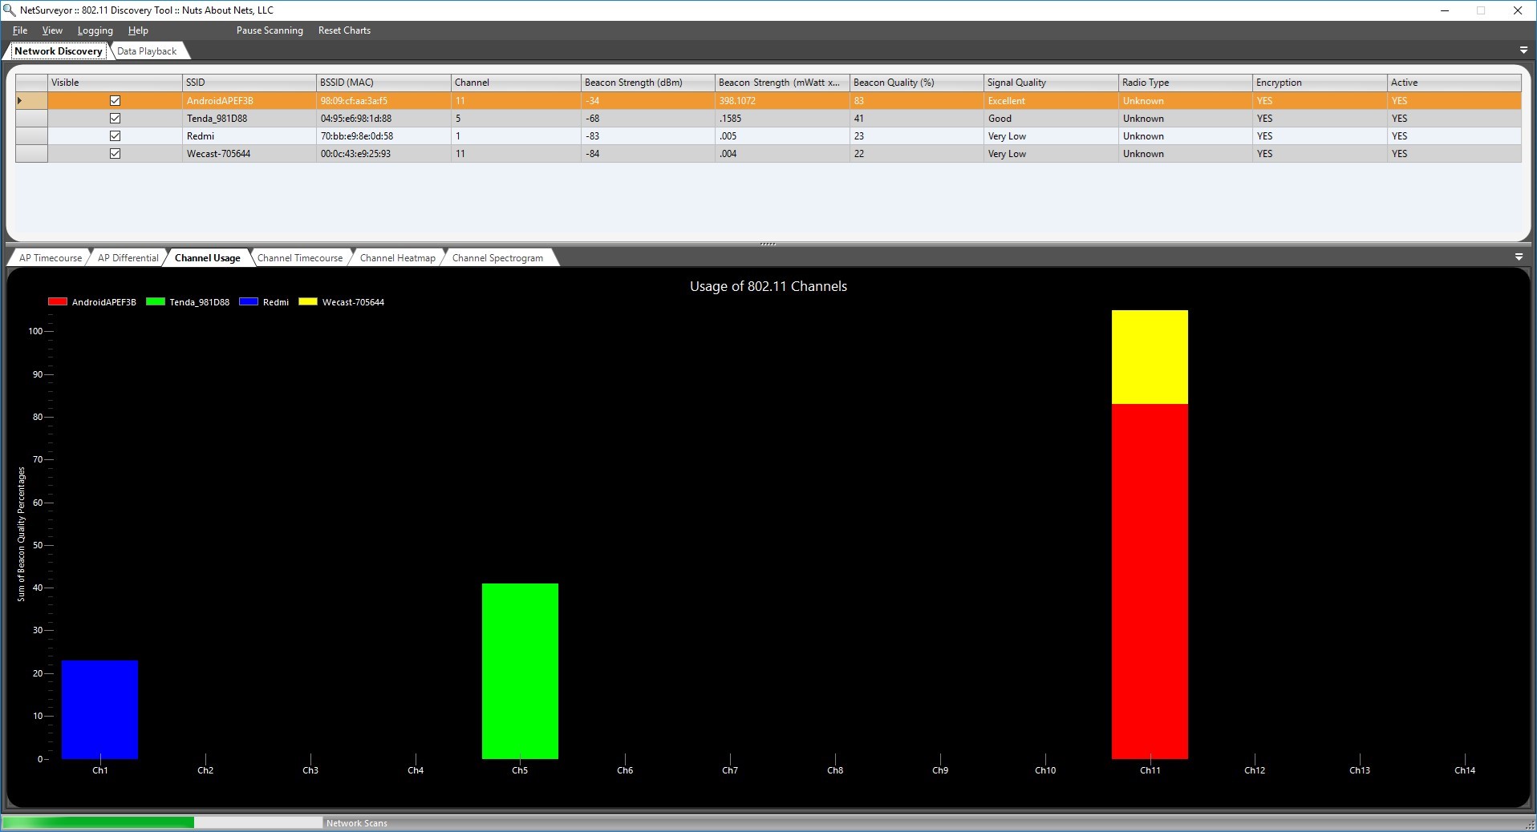Disable visibility of Tenda_981D88
The width and height of the screenshot is (1537, 832).
(116, 118)
